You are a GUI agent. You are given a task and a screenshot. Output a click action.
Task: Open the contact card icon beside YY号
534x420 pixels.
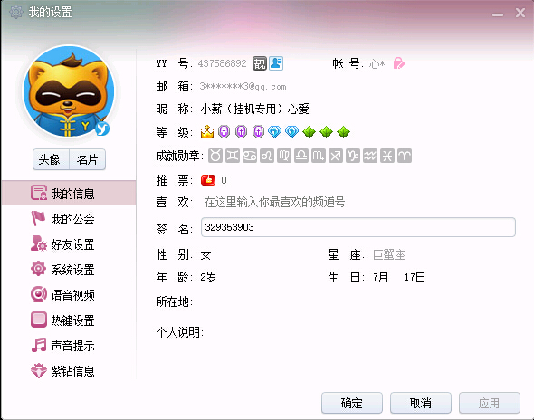coord(276,63)
